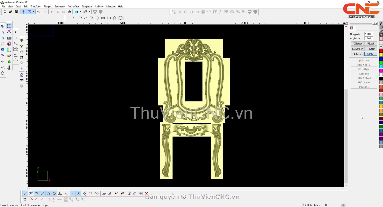This screenshot has height=207, width=383.
Task: Click the text 'abc' tool icon
Action: (x=9, y=38)
